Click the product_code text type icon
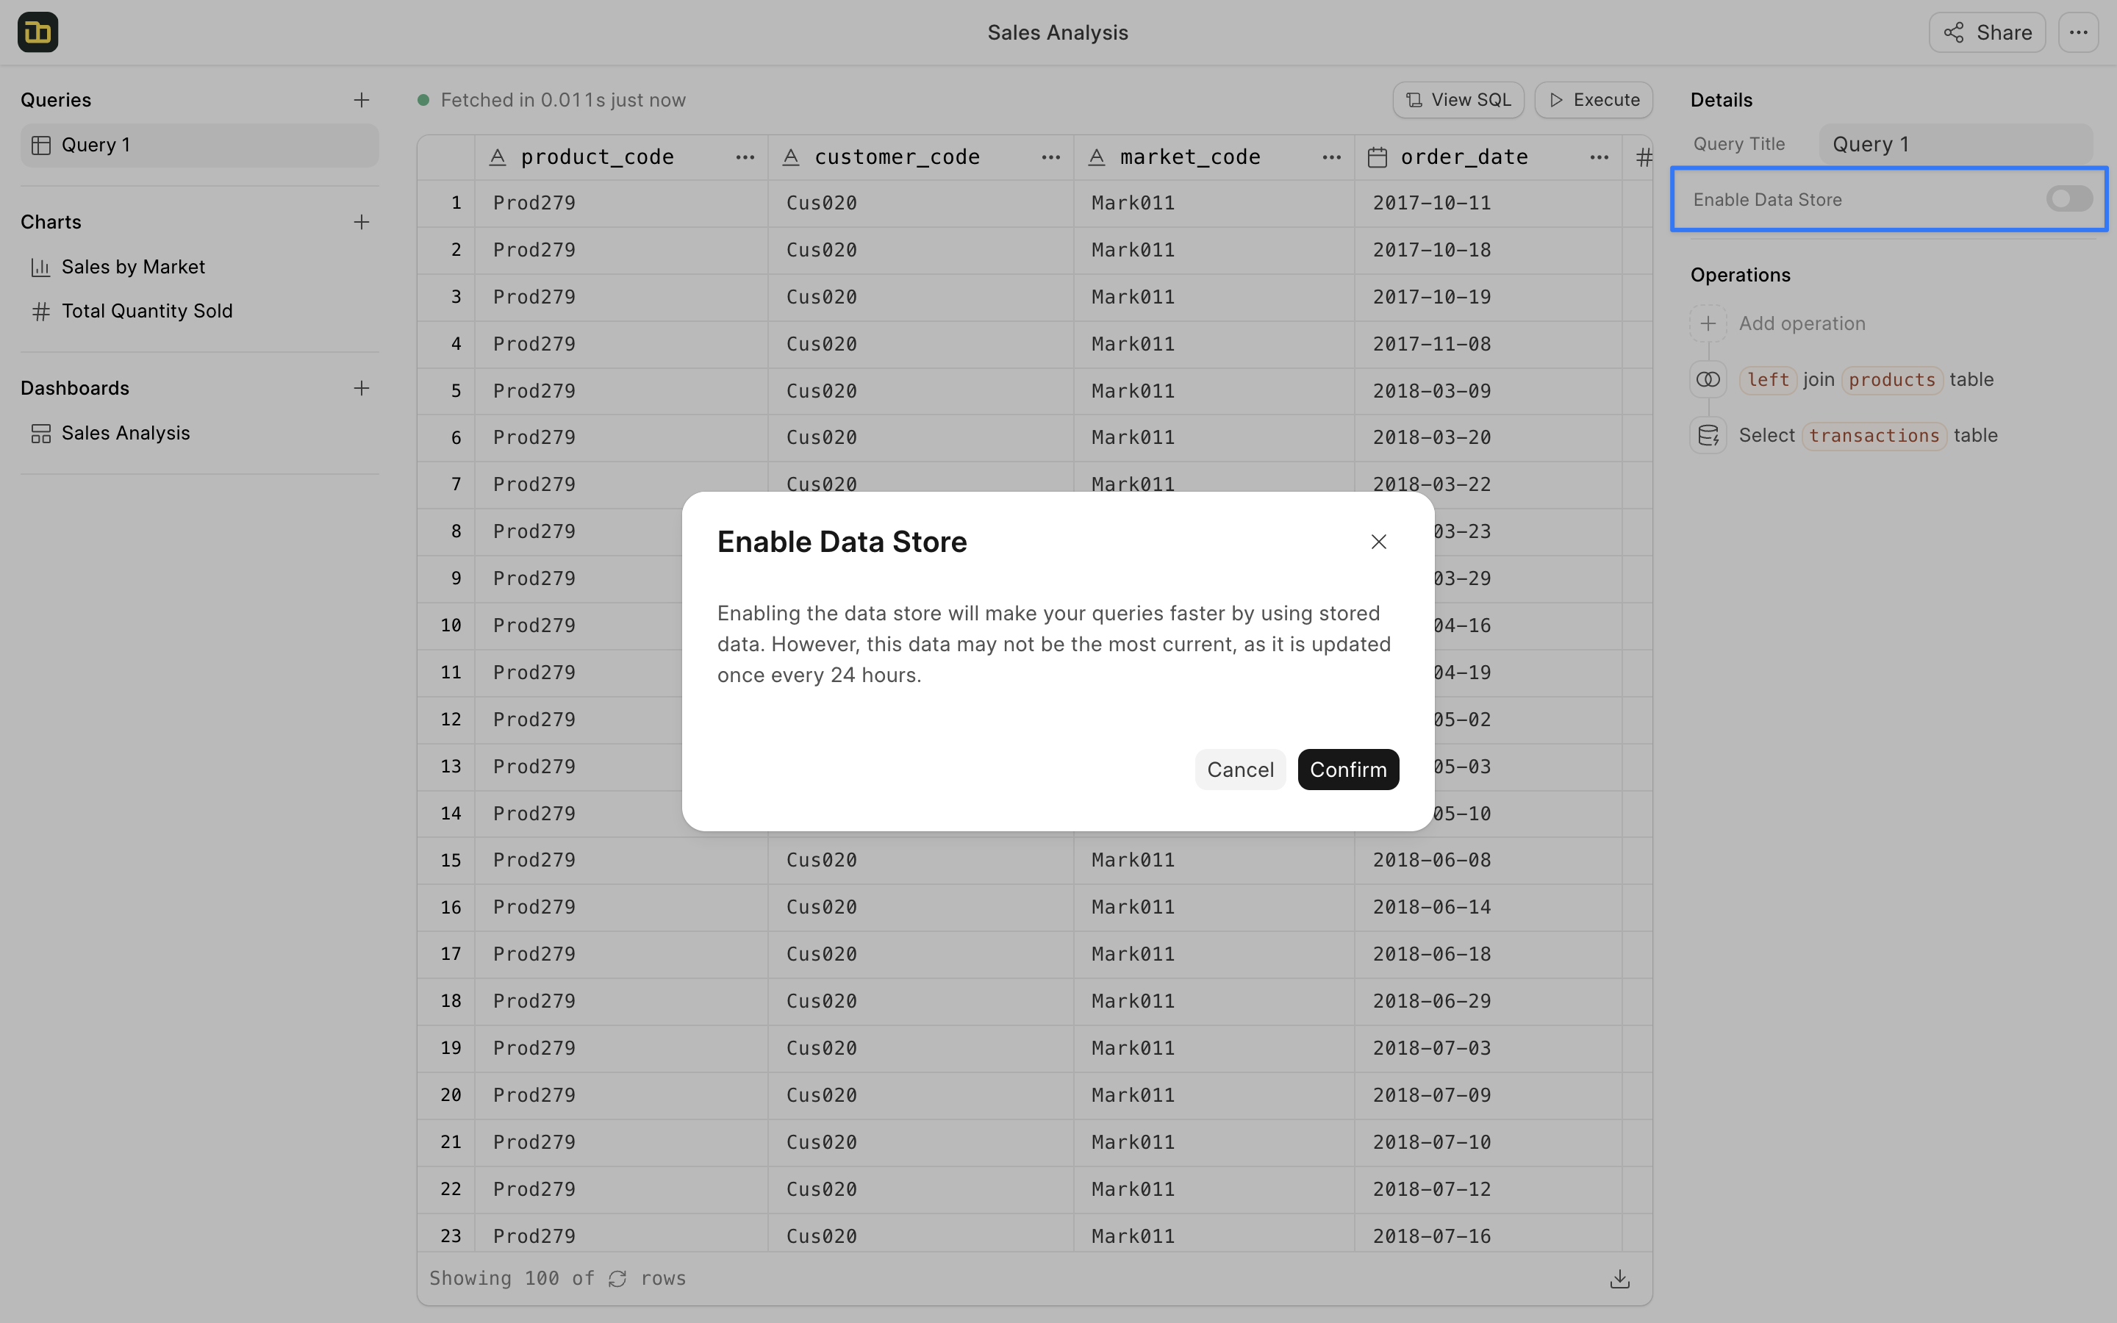The height and width of the screenshot is (1323, 2117). click(x=498, y=157)
